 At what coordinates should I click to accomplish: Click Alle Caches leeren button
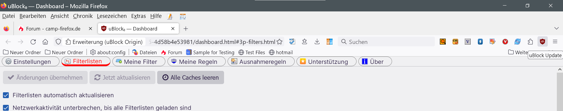click(x=191, y=78)
